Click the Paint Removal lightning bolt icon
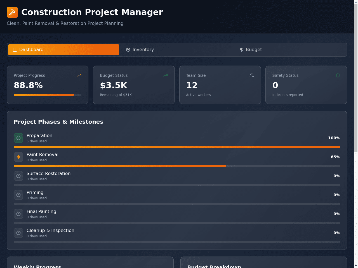The height and width of the screenshot is (268, 358). point(18,157)
